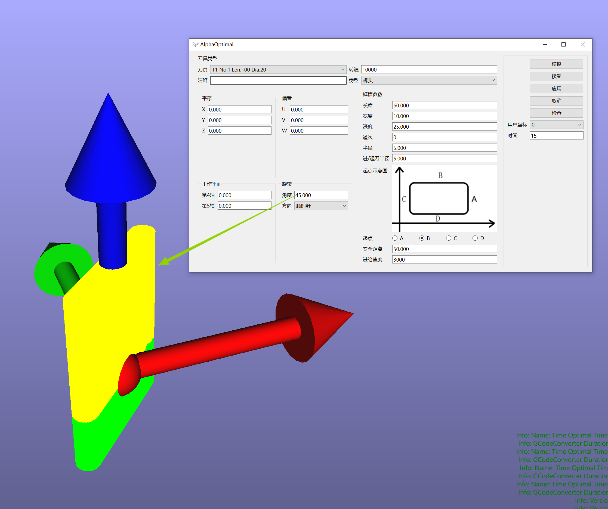This screenshot has width=608, height=509.
Task: Click the 角度 angle input field
Action: click(x=321, y=195)
